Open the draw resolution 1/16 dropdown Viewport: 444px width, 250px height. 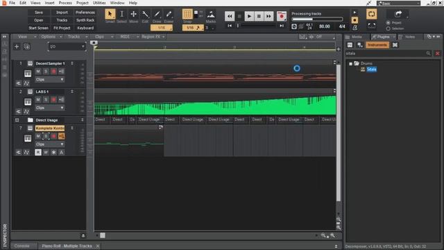162,28
